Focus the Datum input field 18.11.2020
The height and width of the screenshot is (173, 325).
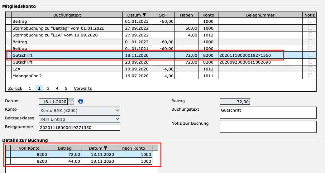(x=54, y=102)
